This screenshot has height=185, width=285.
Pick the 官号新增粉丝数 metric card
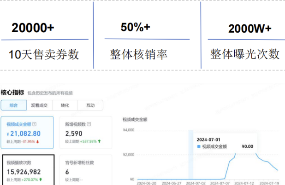[x=85, y=170]
